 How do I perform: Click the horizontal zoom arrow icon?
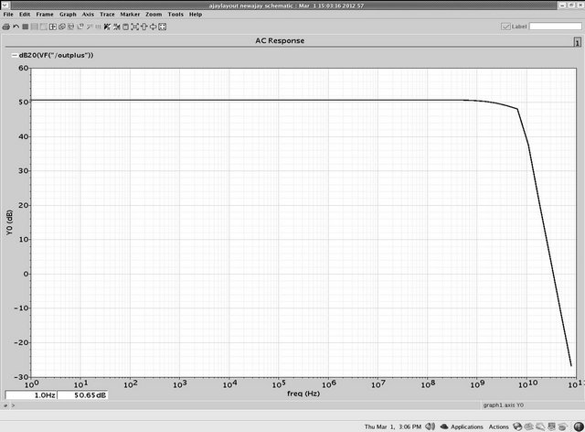[153, 27]
